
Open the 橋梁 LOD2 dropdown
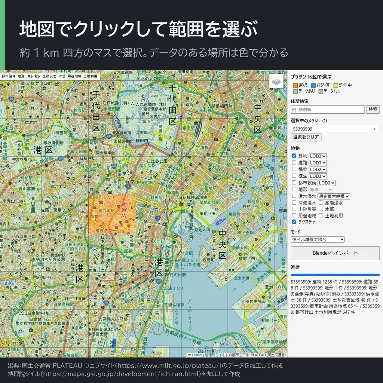(x=318, y=169)
